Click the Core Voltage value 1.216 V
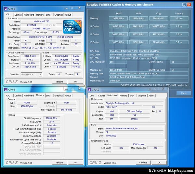This screenshot has width=195, height=174. tap(55, 32)
